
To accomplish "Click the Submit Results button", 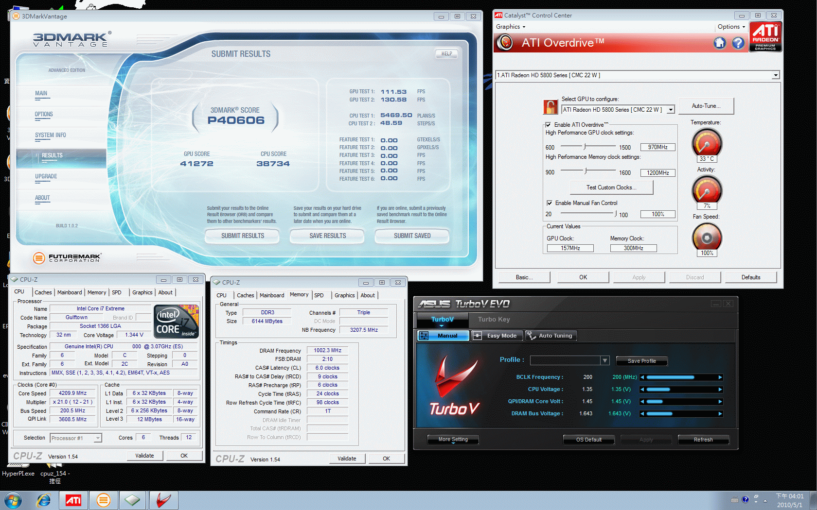I will pyautogui.click(x=243, y=236).
